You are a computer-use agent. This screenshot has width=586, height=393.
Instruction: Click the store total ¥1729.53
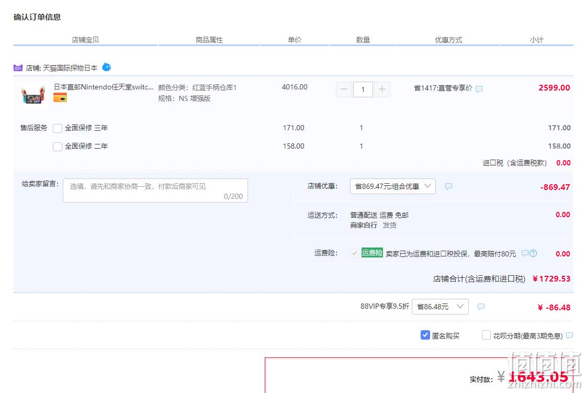tap(551, 278)
